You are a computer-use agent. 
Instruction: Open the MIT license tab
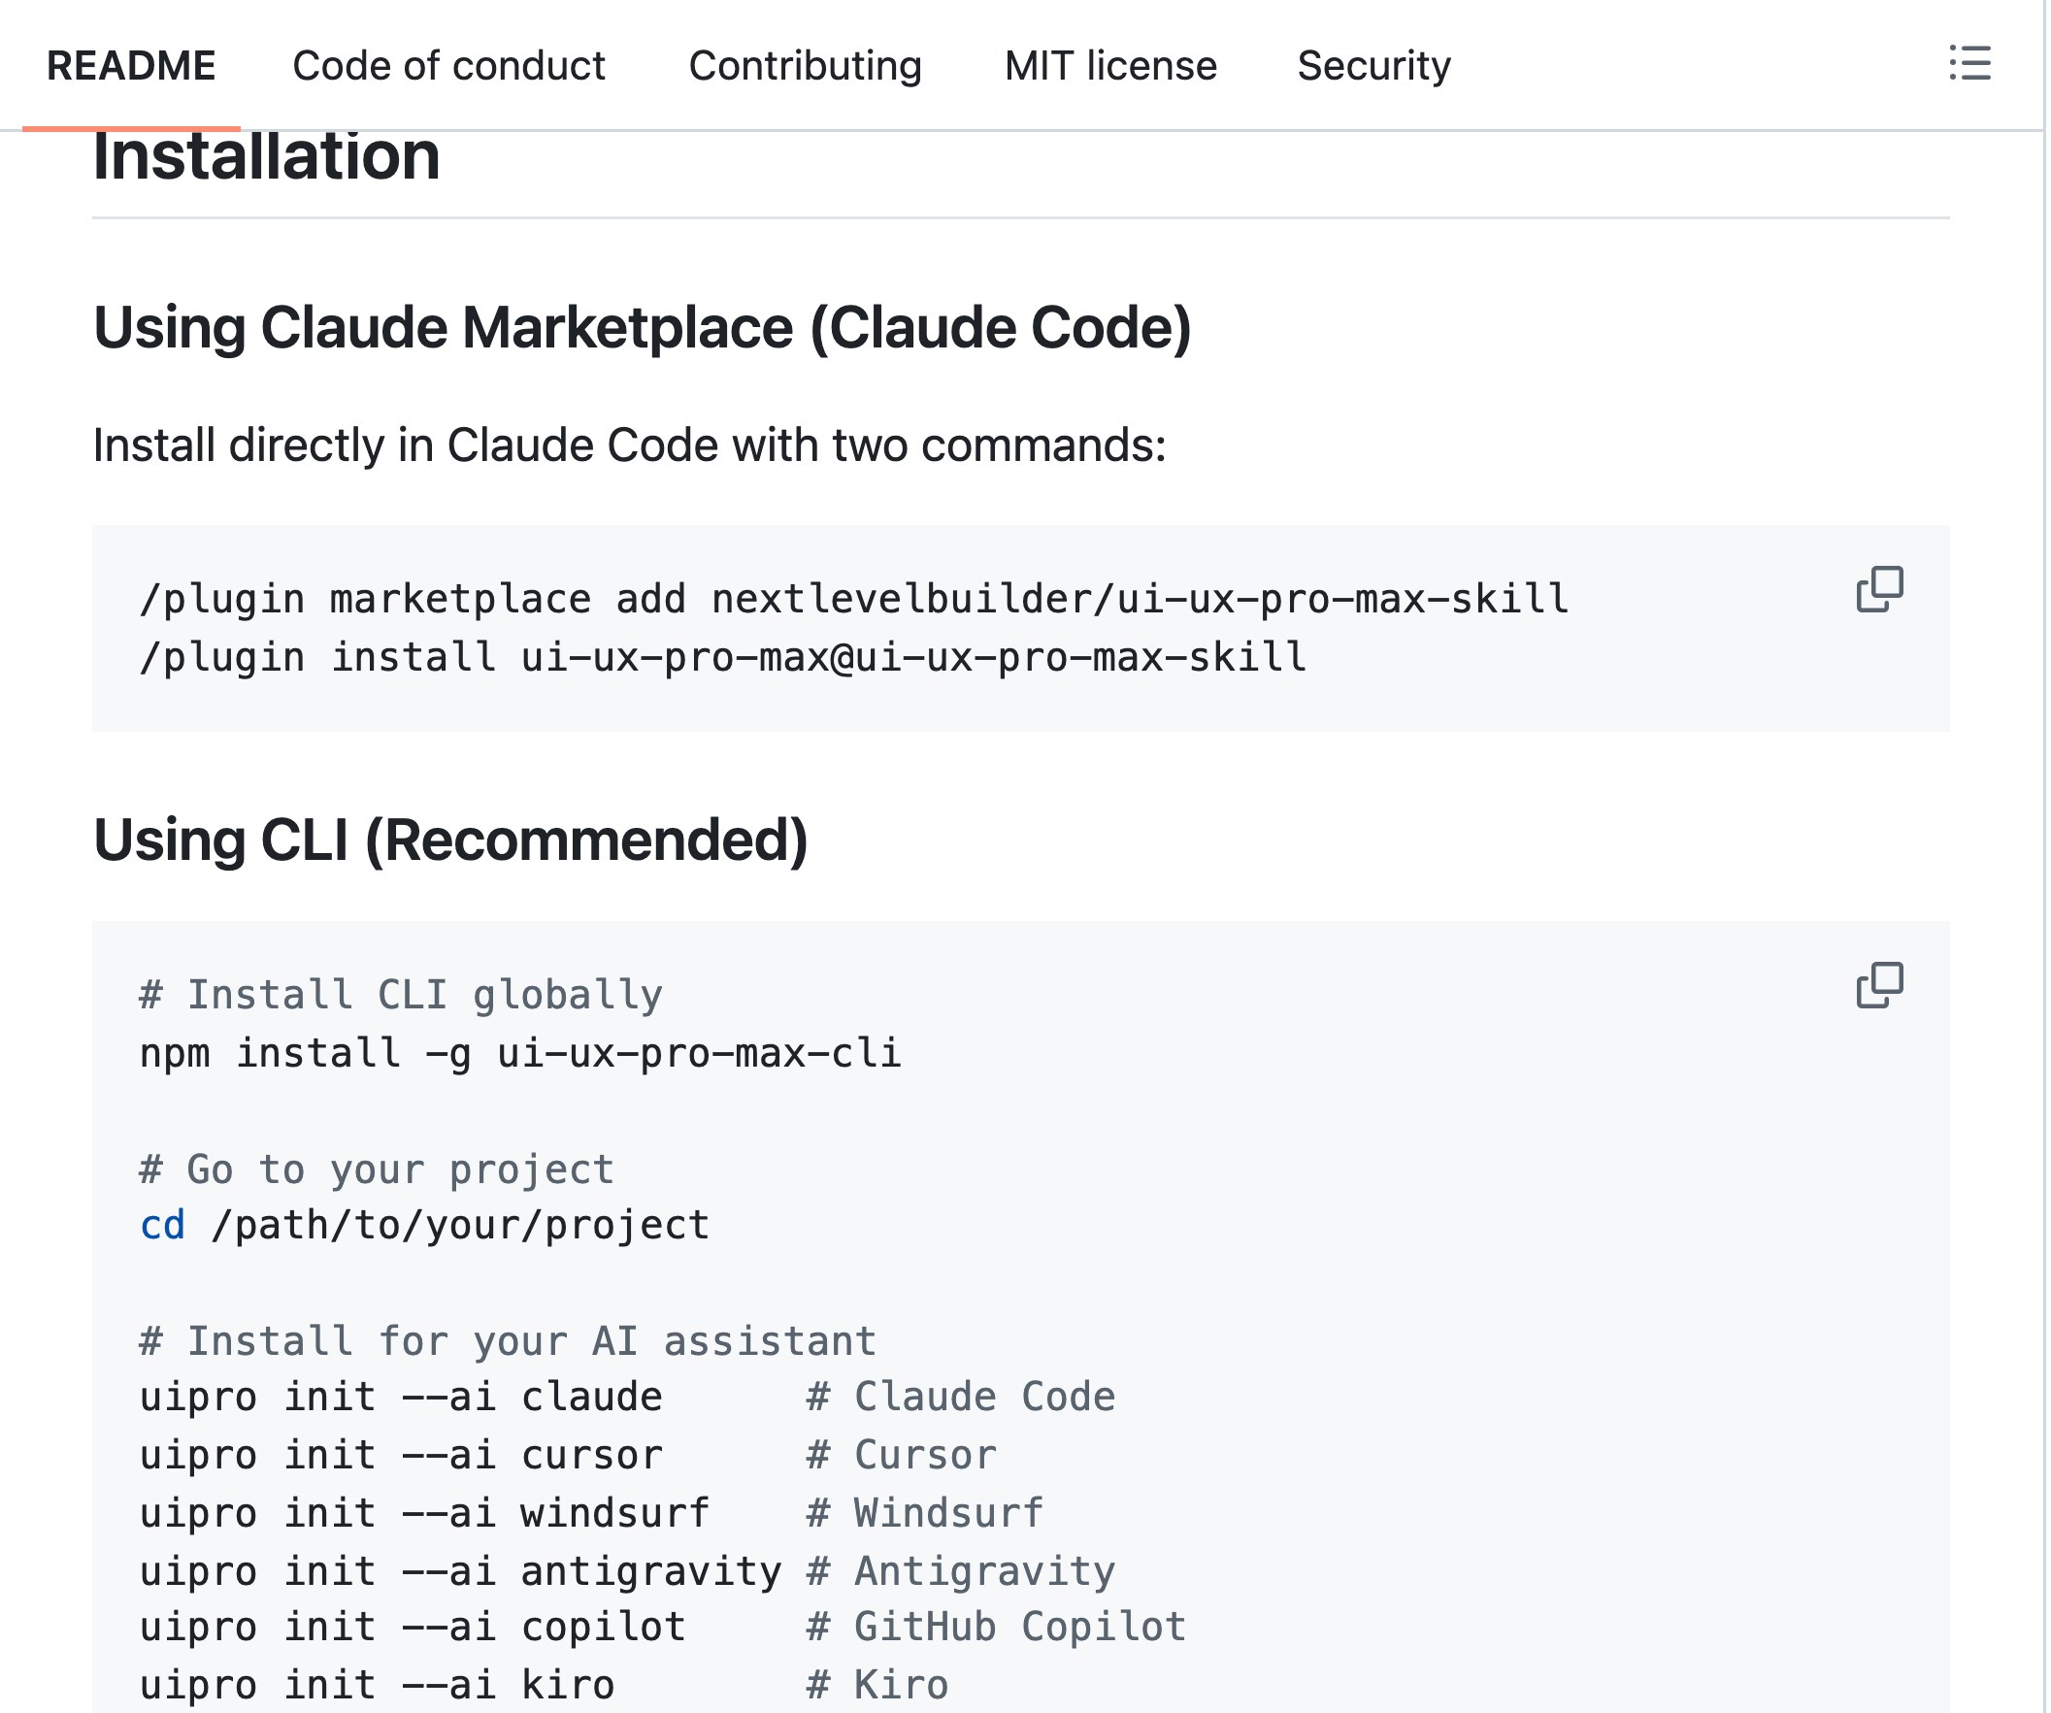1113,65
